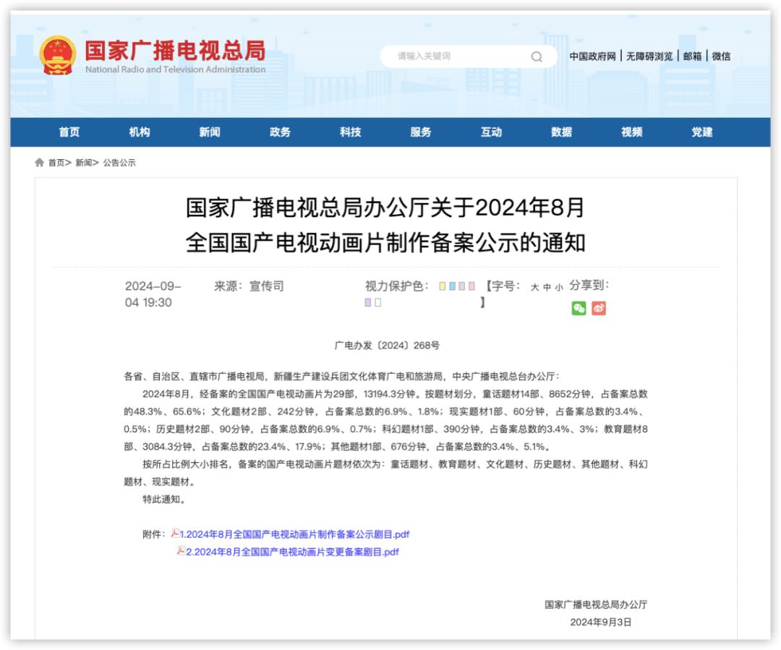The height and width of the screenshot is (650, 781).
Task: Select the purple vision-protection color swatch
Action: (x=367, y=302)
